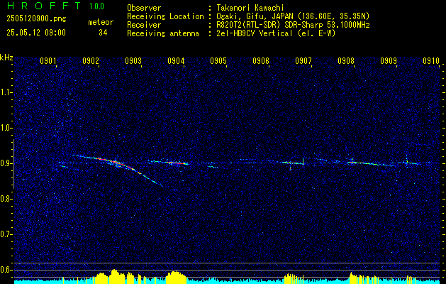Click the 0910 time marker
The image size is (446, 284).
coord(431,60)
